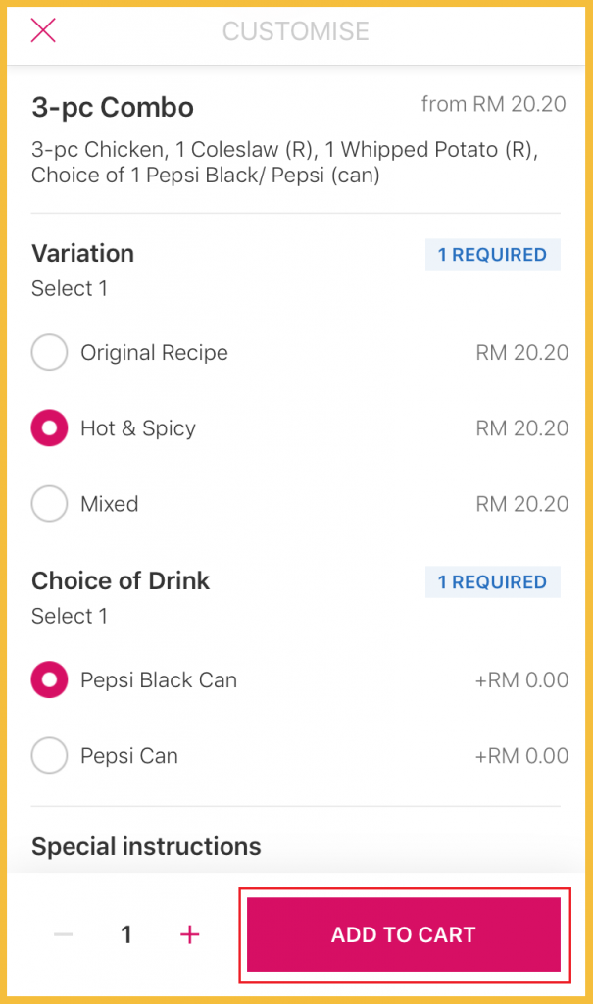Click the Original Recipe RM 20.20 price

click(521, 353)
